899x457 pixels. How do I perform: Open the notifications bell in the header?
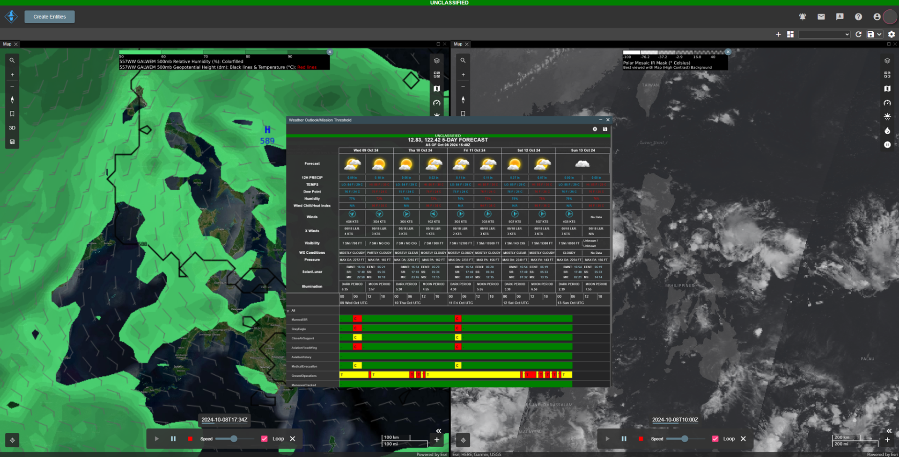click(x=803, y=17)
